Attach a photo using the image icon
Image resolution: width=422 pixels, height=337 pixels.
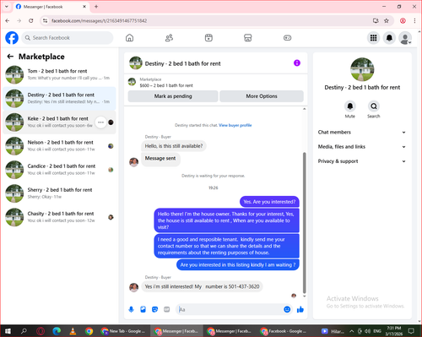(x=143, y=309)
